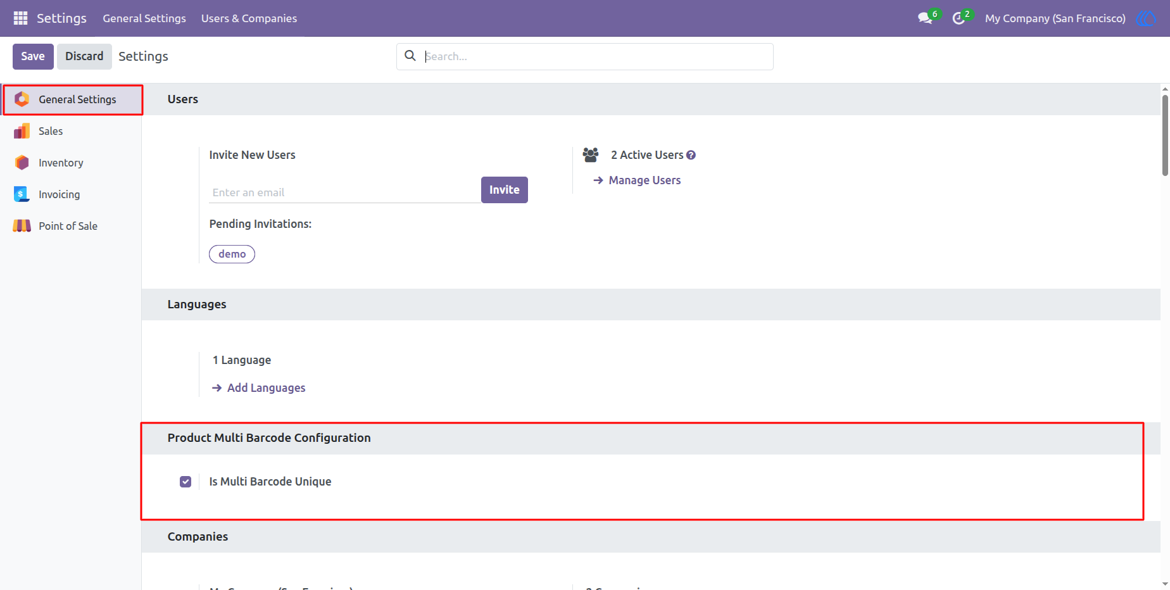The height and width of the screenshot is (590, 1170).
Task: Open the discuss conversations icon
Action: (926, 18)
